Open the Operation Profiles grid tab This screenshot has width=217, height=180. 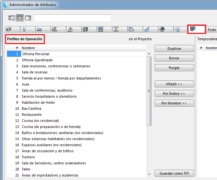pyautogui.click(x=197, y=29)
